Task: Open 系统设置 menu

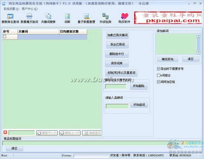Action: [x=11, y=9]
